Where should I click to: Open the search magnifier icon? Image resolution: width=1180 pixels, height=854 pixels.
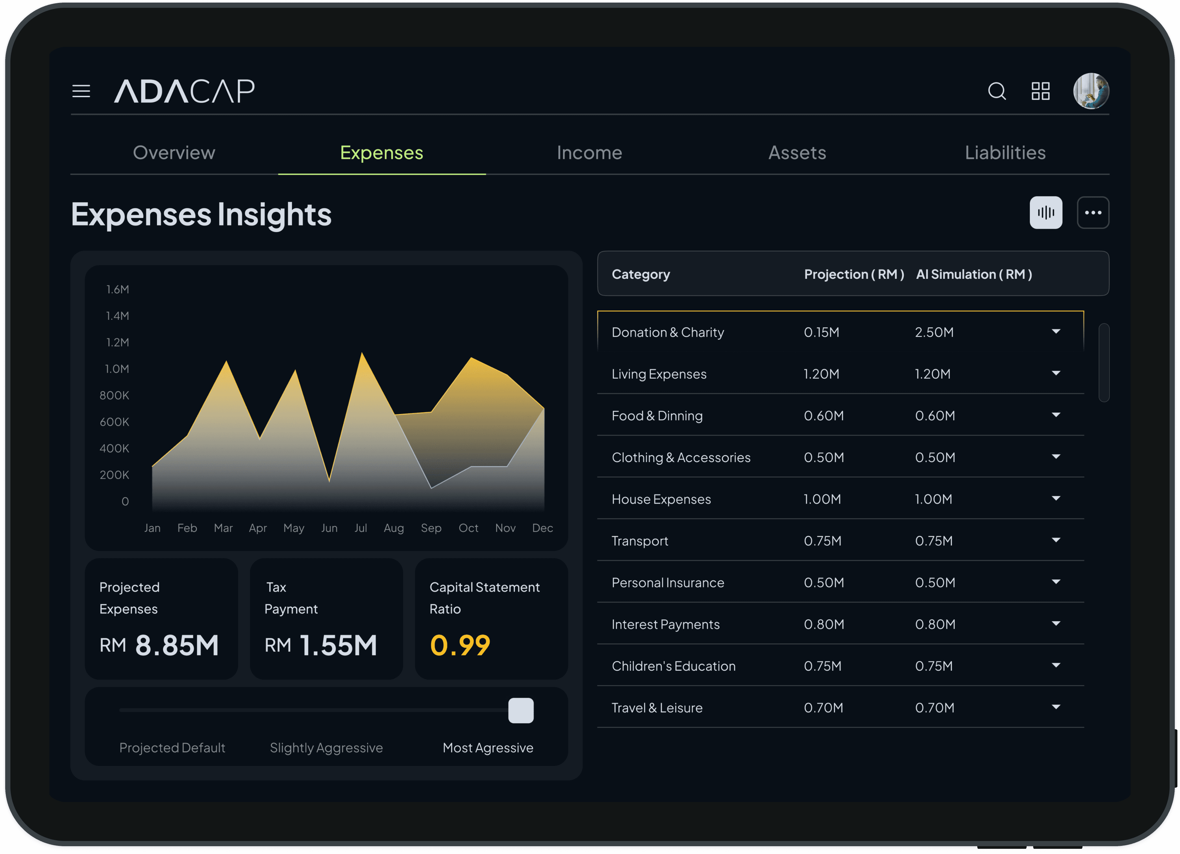pyautogui.click(x=997, y=91)
